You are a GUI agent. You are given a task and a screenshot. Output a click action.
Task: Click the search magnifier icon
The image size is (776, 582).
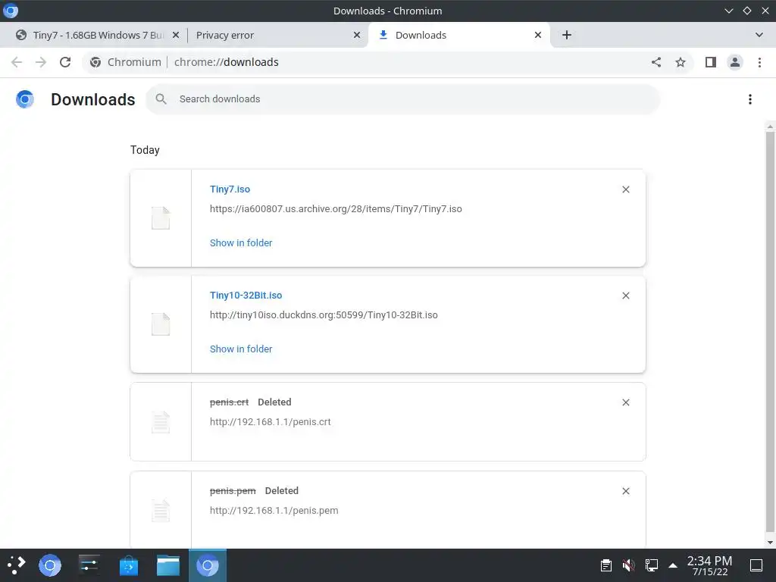[x=161, y=99]
